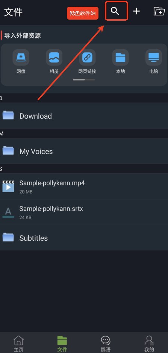
Task: Open 网页链接 web link import icon
Action: (87, 57)
